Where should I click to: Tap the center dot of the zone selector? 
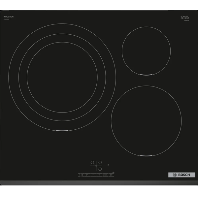(x=96, y=166)
